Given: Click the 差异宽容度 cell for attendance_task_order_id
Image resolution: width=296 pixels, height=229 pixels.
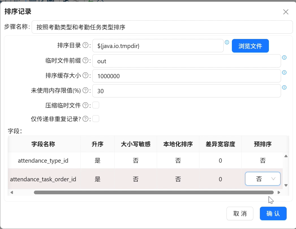Looking at the screenshot, I should pos(220,179).
